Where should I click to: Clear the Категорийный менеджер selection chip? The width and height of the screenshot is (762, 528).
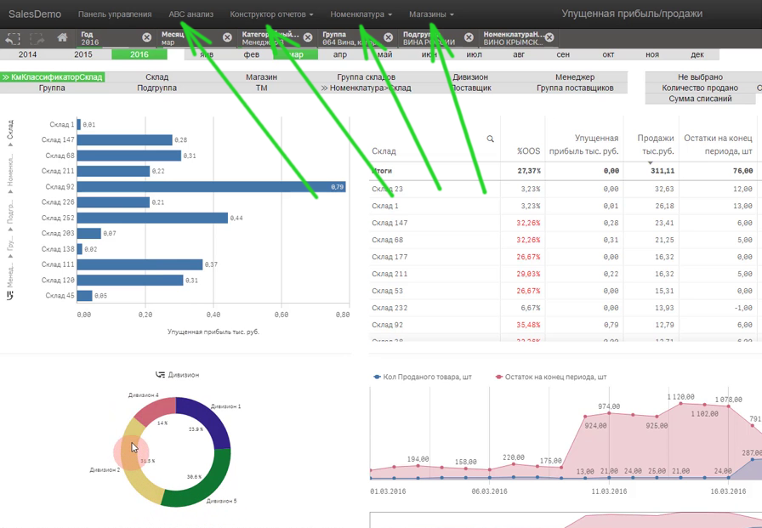[308, 37]
